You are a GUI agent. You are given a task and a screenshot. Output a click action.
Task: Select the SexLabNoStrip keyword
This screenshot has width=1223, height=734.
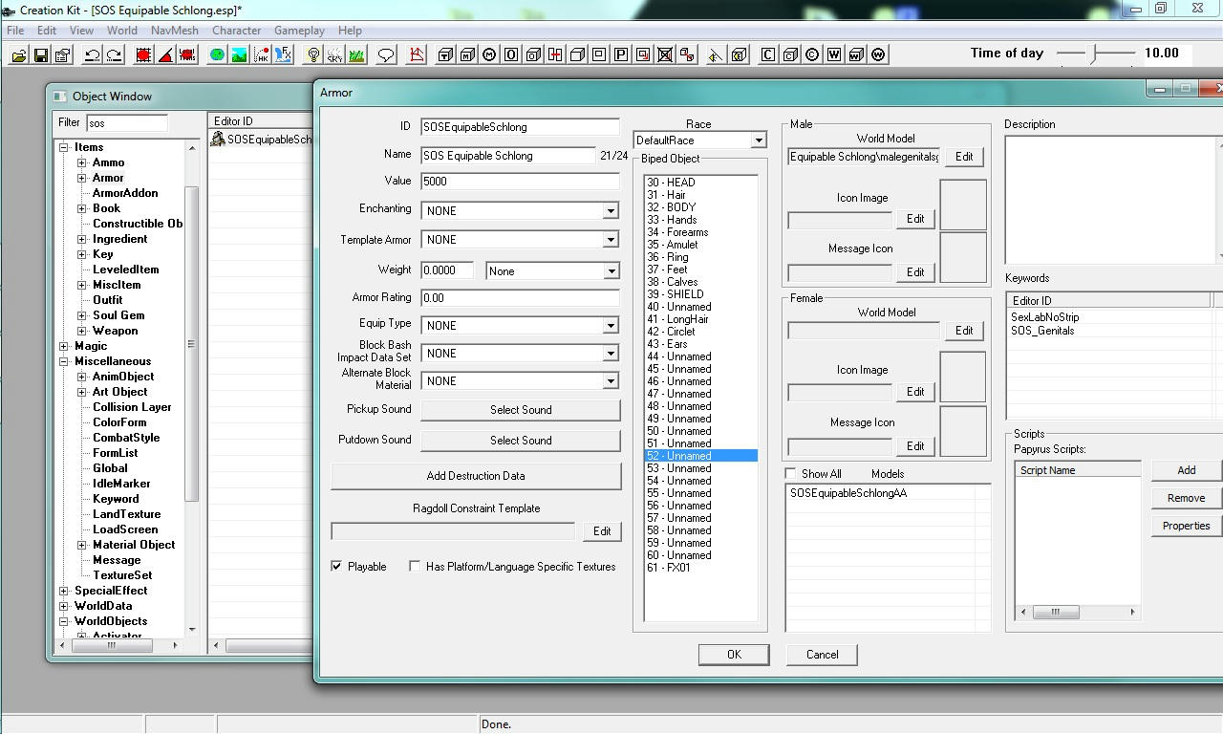(1045, 317)
